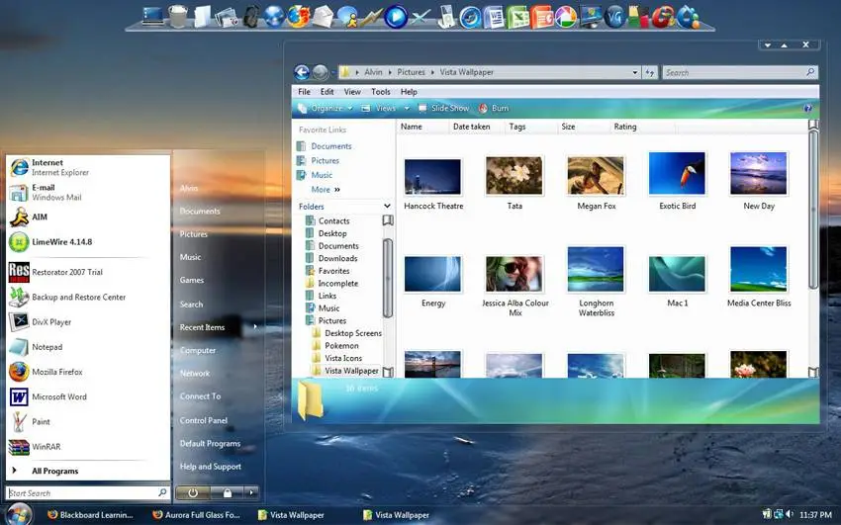Screen dimensions: 841x525
Task: Click the arrow after Alvin in breadcrumb
Action: point(390,72)
